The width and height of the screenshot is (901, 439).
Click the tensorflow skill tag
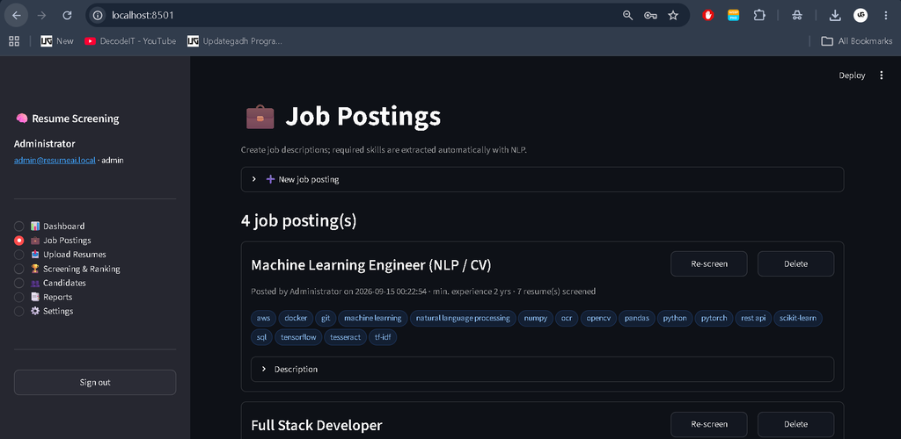pos(298,337)
